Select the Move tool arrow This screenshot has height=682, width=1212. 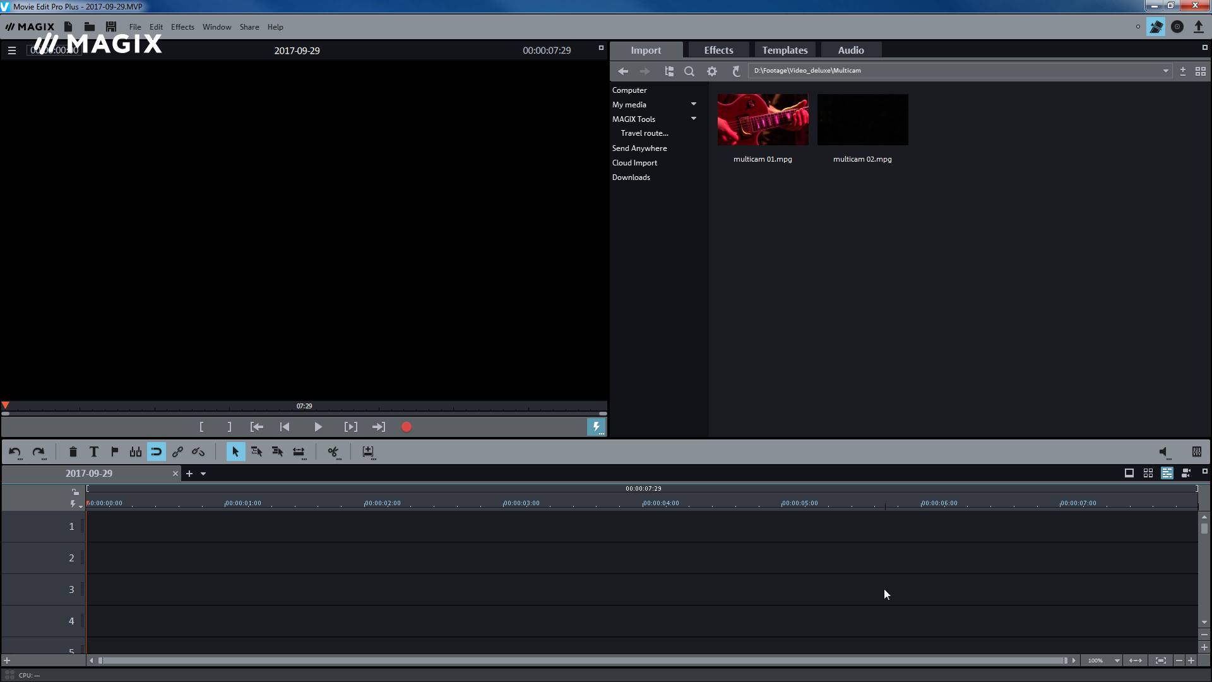pyautogui.click(x=235, y=452)
